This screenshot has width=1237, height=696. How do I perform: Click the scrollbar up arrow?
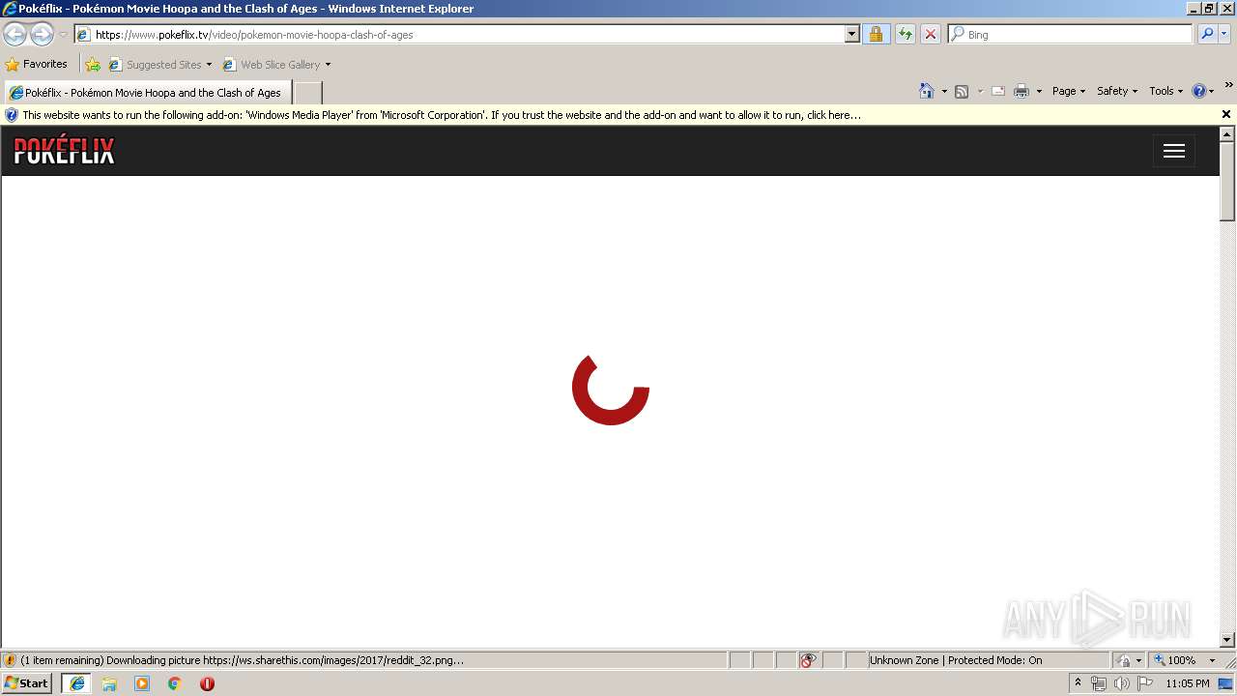[1227, 134]
